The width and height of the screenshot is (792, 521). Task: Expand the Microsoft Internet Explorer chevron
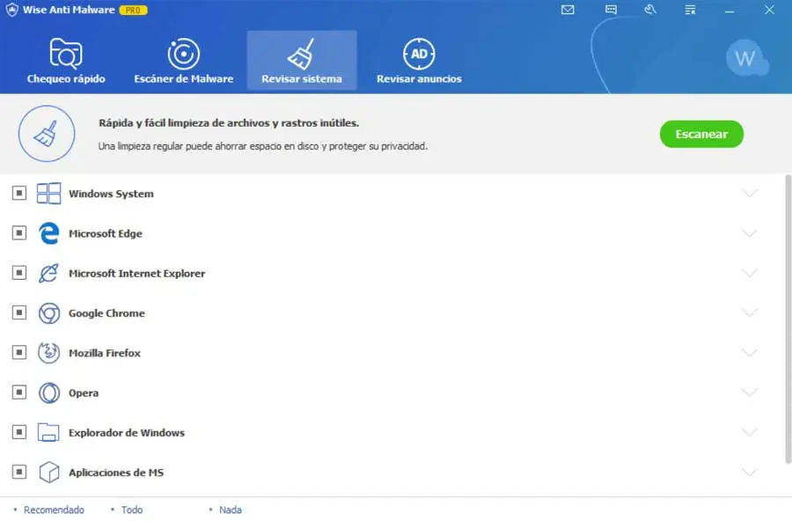click(750, 273)
